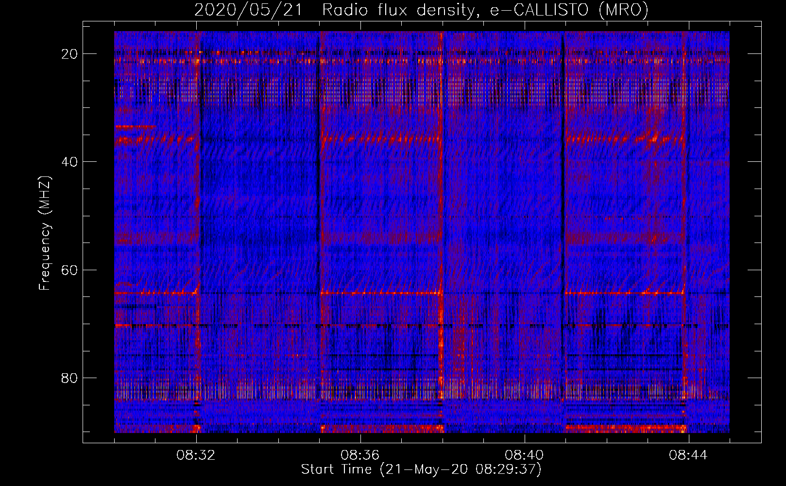Viewport: 786px width, 486px height.
Task: Click the frequency tick label "60"
Action: tap(69, 270)
